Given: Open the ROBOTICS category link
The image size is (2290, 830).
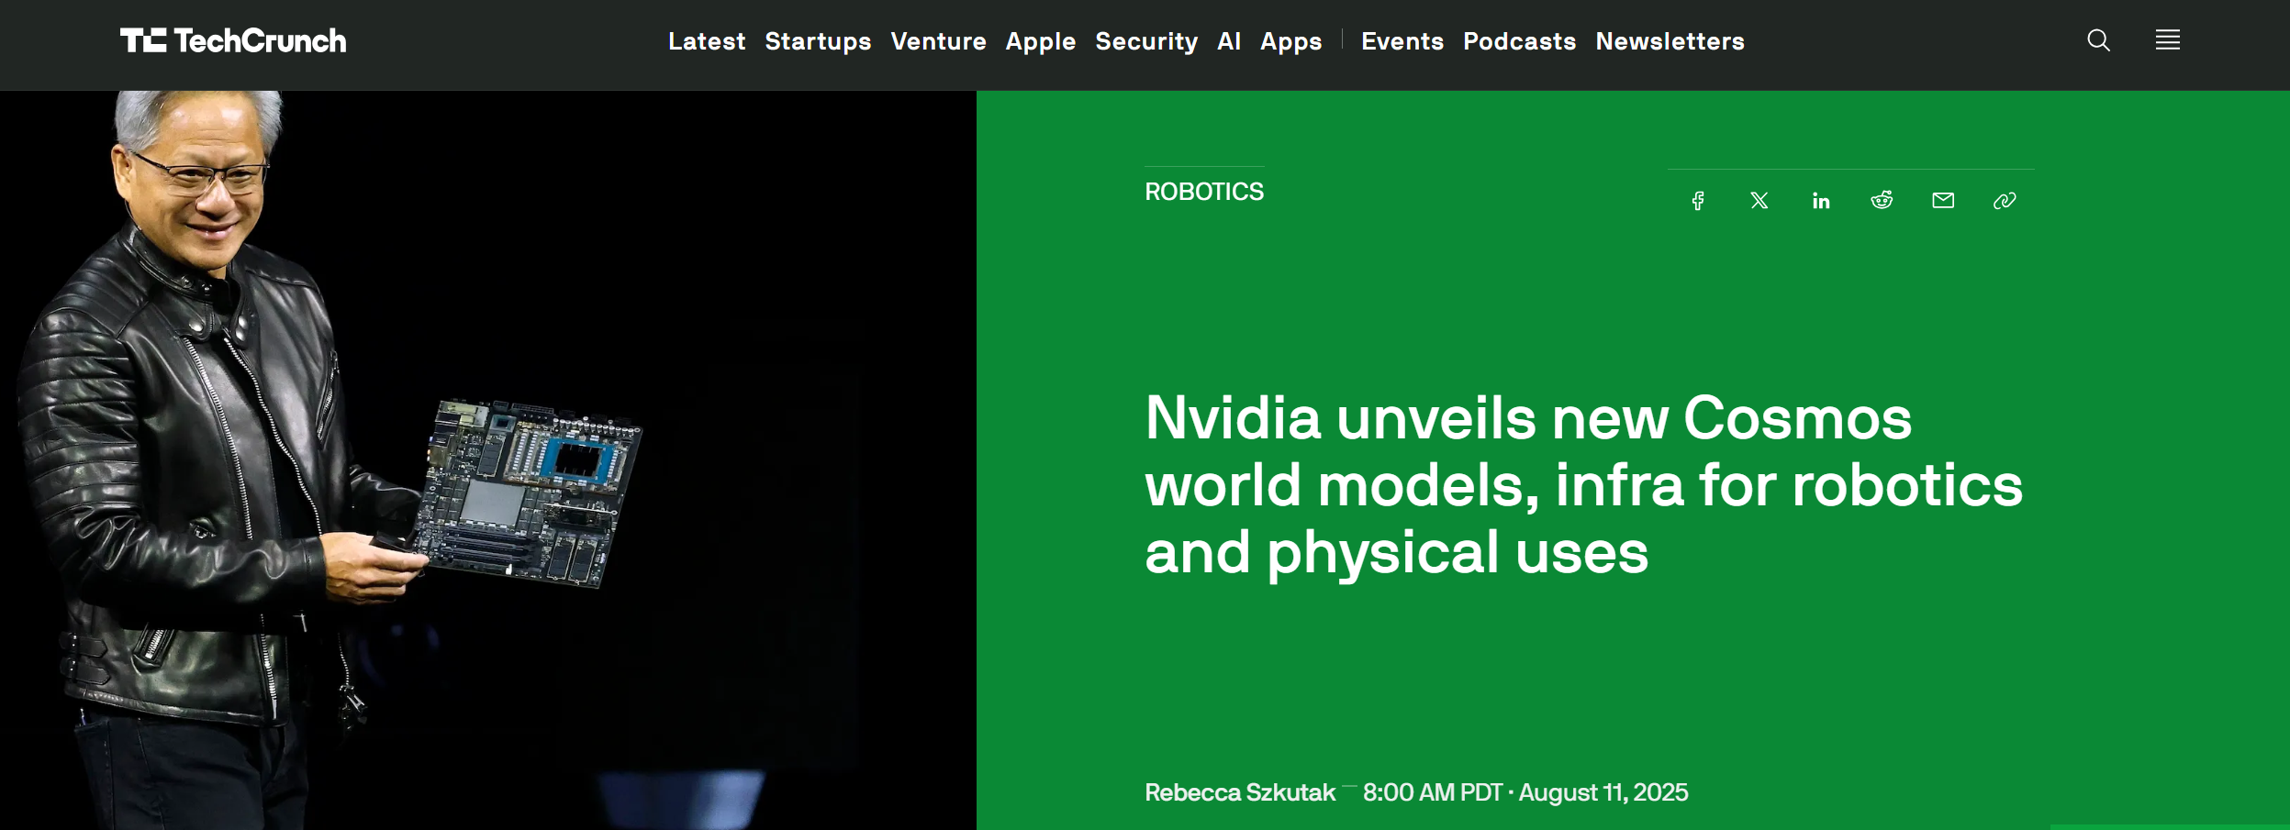Looking at the screenshot, I should click(x=1204, y=192).
